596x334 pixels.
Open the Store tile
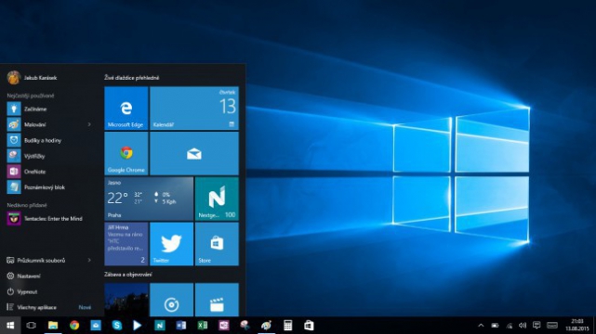217,244
